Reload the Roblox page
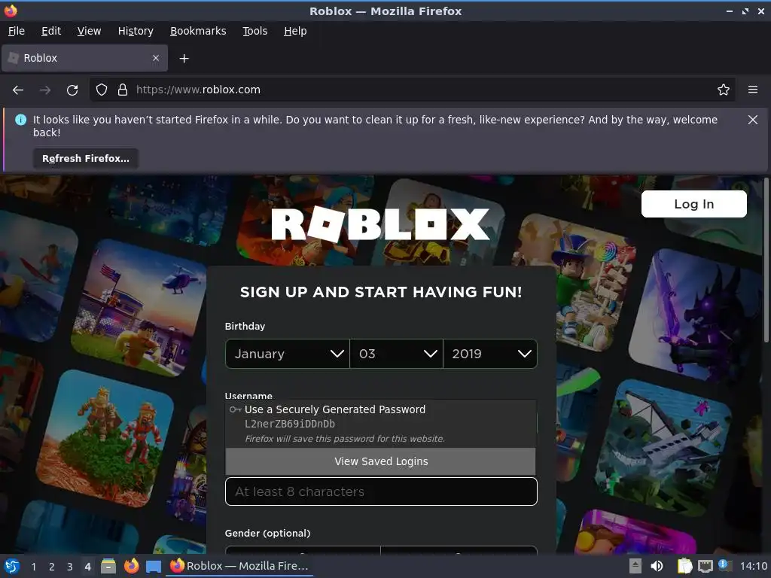The width and height of the screenshot is (771, 578). 72,90
